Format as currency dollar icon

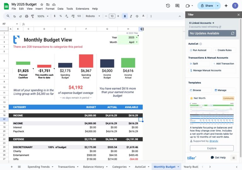pos(55,16)
